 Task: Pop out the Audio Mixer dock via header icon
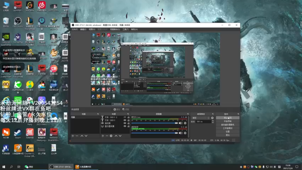coord(188,114)
